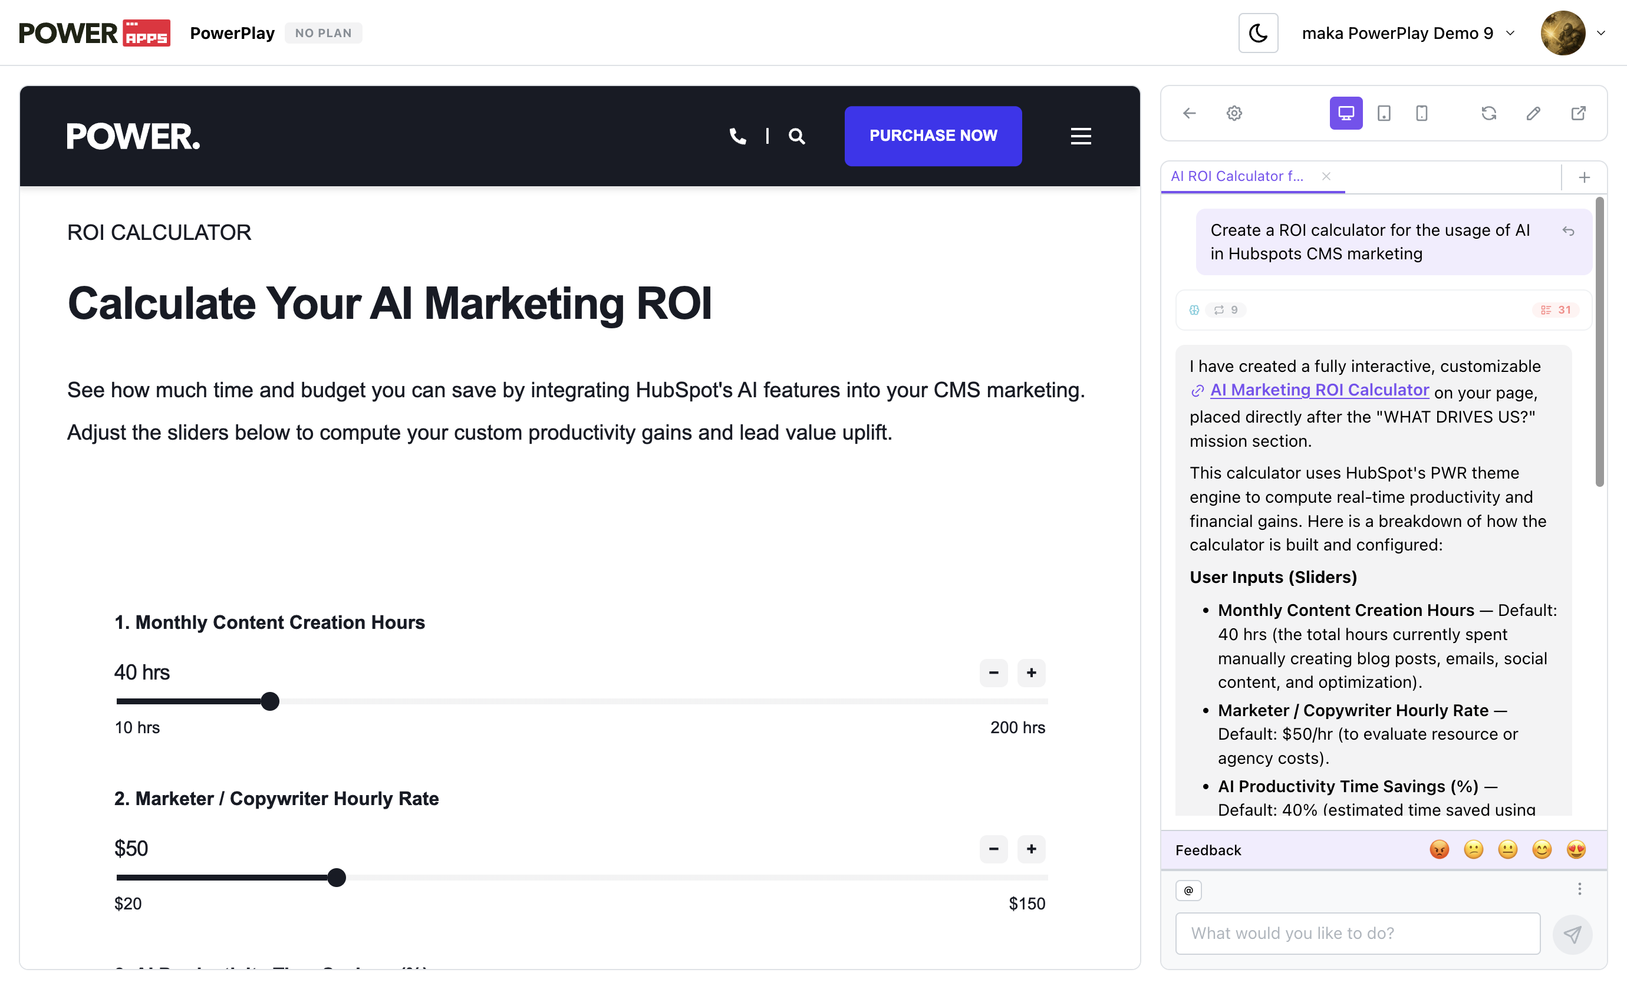Click the 'ROI CALCULATOR' label text

coord(159,232)
